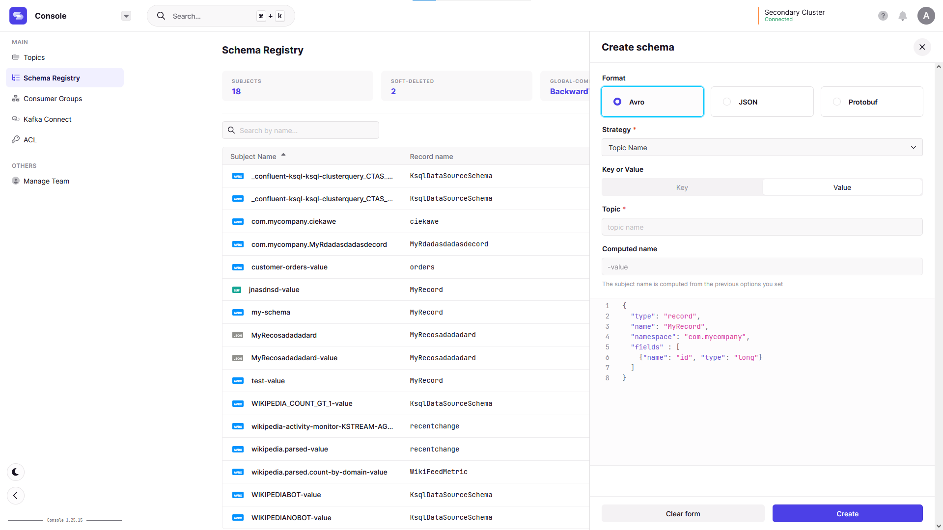Open the user avatar menu
943x530 pixels.
(926, 16)
